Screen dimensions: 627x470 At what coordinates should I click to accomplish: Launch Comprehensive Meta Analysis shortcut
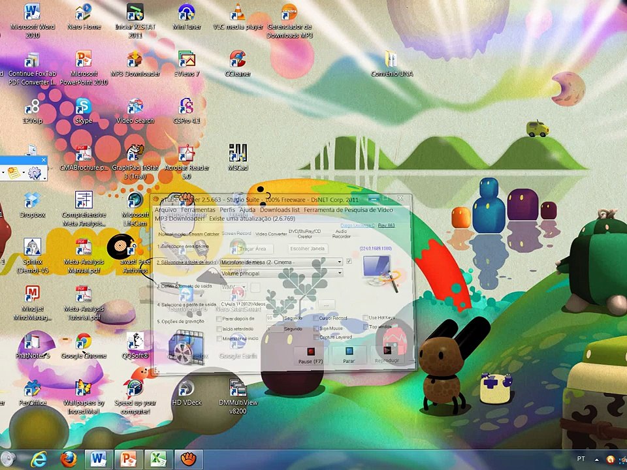tap(84, 209)
